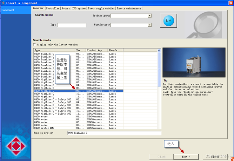This screenshot has width=234, height=161.
Task: Select 8400 BaseLine D version 01 row
Action: (79, 62)
